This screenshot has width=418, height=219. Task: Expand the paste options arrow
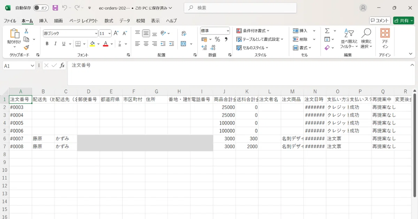(x=14, y=47)
